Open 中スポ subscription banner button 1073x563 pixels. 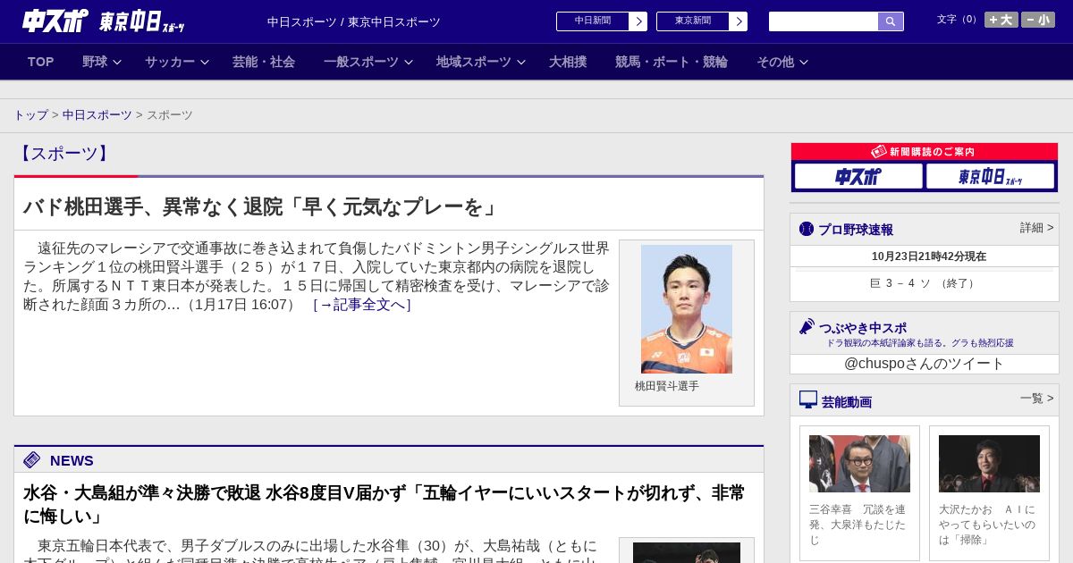click(858, 176)
